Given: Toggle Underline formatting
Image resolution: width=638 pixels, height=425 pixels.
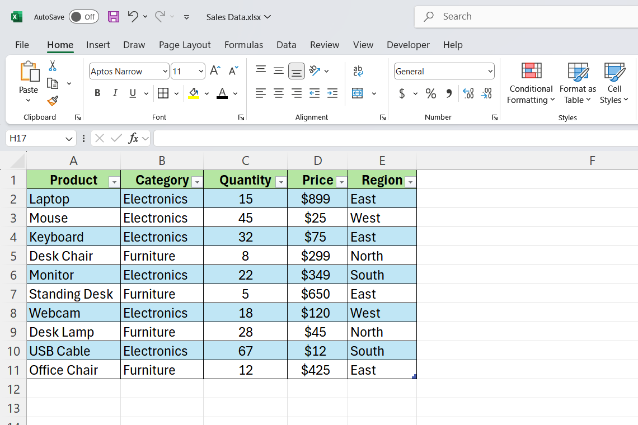Looking at the screenshot, I should coord(133,93).
